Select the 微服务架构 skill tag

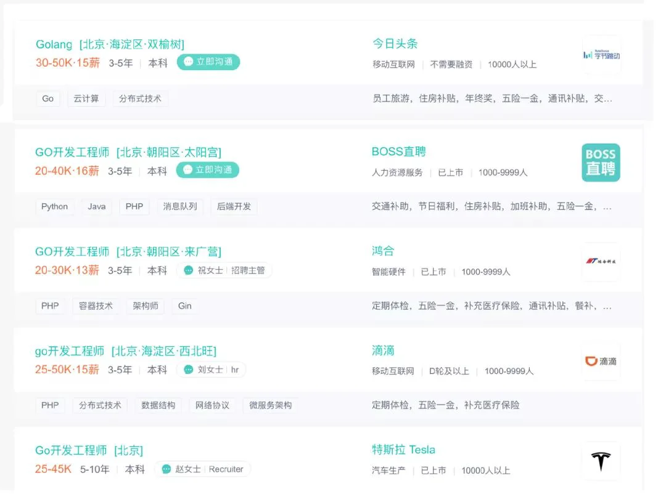270,405
